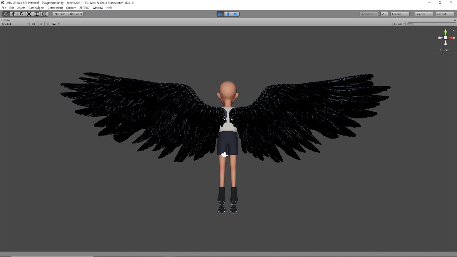Open the Shaded draw mode dropdown
The width and height of the screenshot is (457, 257).
tap(15, 24)
